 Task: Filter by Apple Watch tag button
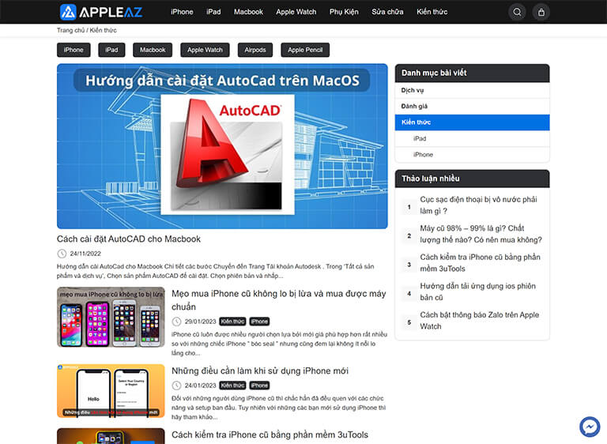point(205,50)
